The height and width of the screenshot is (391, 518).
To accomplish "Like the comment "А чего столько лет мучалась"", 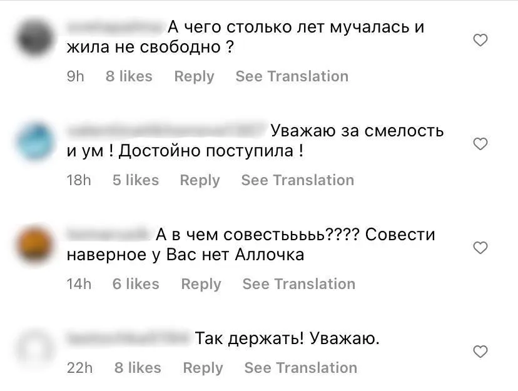I will 480,39.
